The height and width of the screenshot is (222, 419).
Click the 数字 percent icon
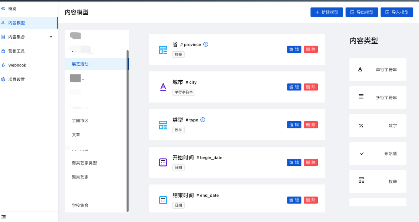361,126
